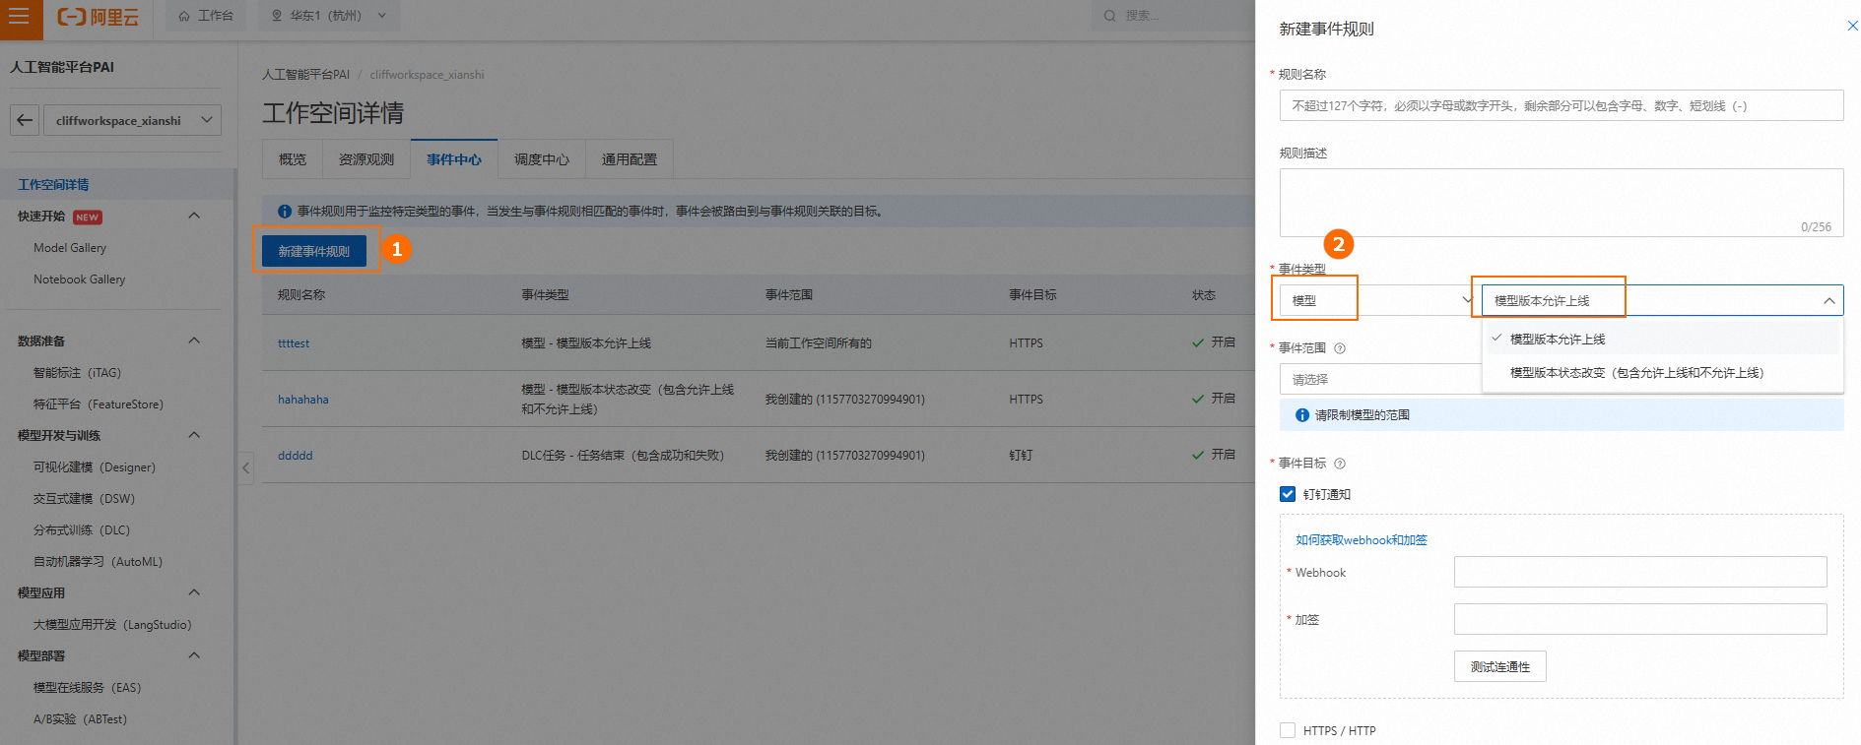Open the ddddd rule link
This screenshot has width=1861, height=745.
tap(296, 456)
